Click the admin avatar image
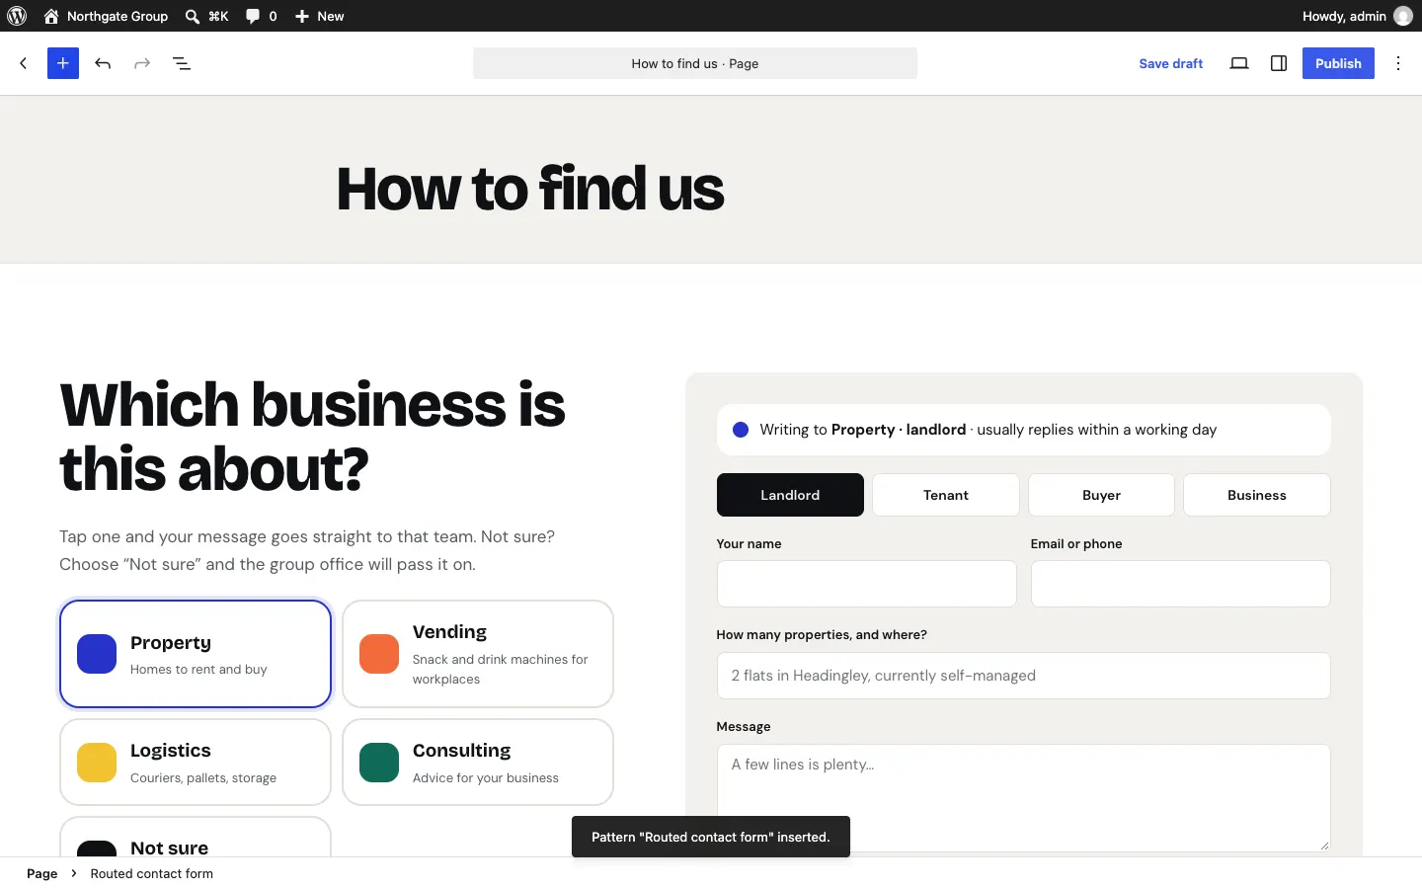This screenshot has height=889, width=1422. pyautogui.click(x=1403, y=16)
